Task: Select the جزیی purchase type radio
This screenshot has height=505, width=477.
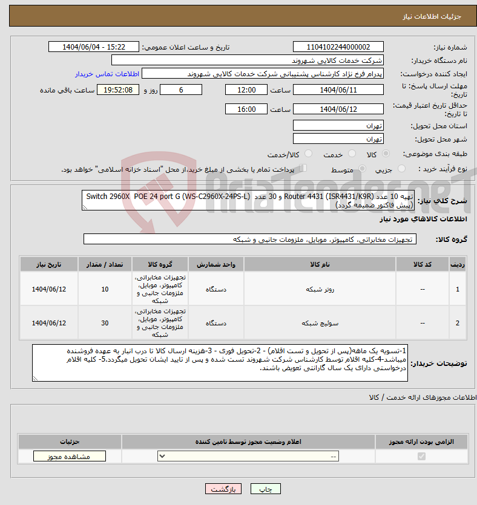Action: click(401, 169)
